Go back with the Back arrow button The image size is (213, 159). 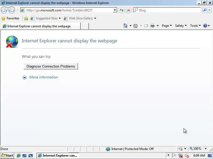point(4,10)
